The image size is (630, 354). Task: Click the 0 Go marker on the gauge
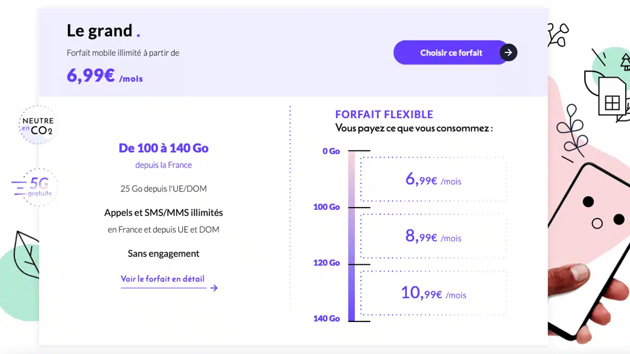331,151
